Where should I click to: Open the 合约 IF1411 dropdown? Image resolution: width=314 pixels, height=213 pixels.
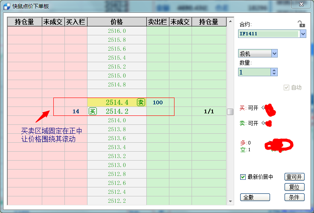tap(303, 34)
